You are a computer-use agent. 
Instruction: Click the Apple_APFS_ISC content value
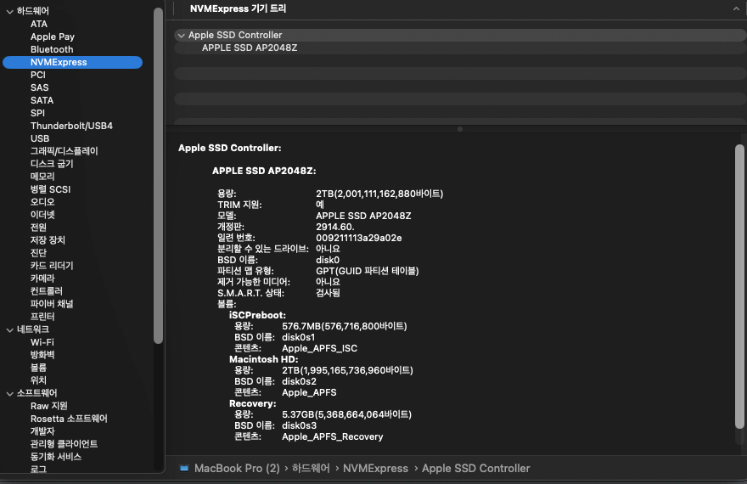point(320,348)
